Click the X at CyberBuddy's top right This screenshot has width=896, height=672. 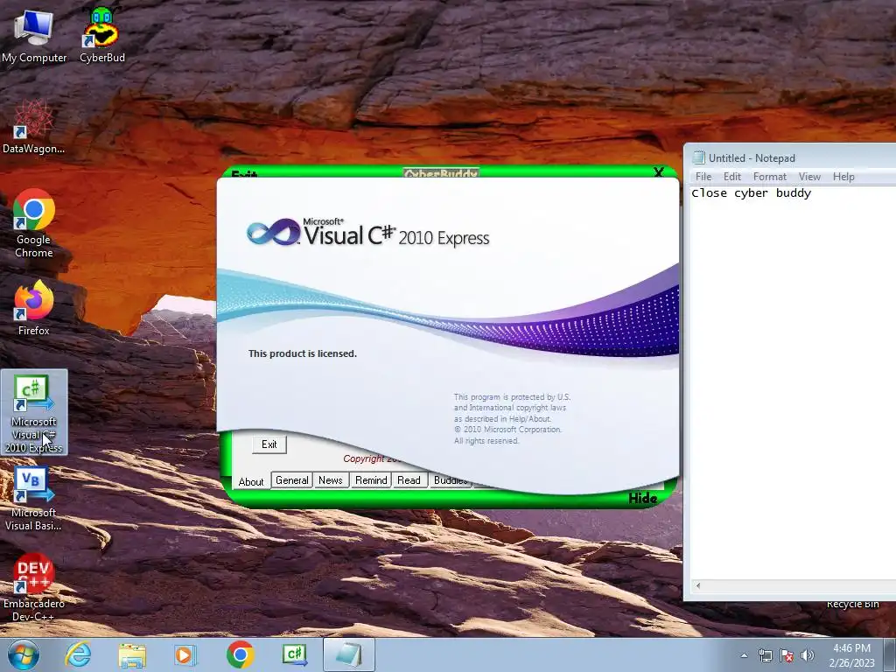[659, 172]
